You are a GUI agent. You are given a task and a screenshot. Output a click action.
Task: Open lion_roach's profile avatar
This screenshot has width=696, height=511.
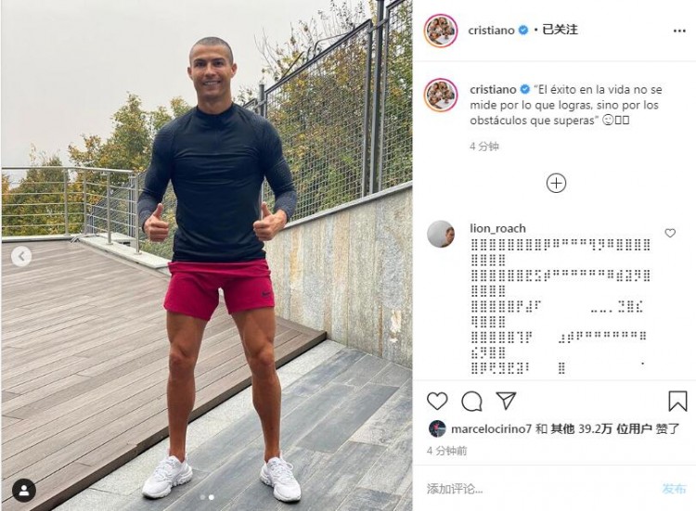pyautogui.click(x=440, y=234)
